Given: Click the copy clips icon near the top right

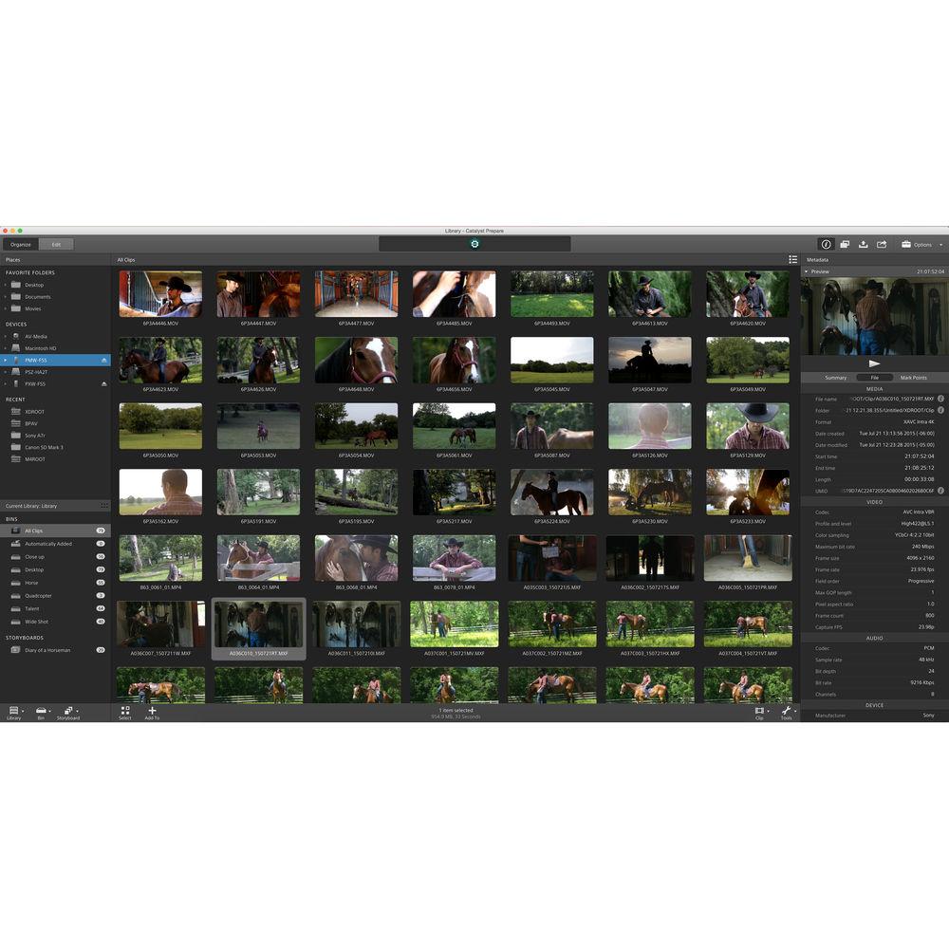Looking at the screenshot, I should 845,244.
